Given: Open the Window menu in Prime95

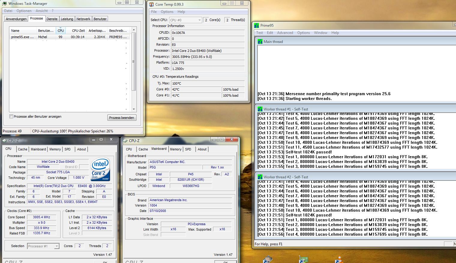Looking at the screenshot, I should (x=321, y=33).
